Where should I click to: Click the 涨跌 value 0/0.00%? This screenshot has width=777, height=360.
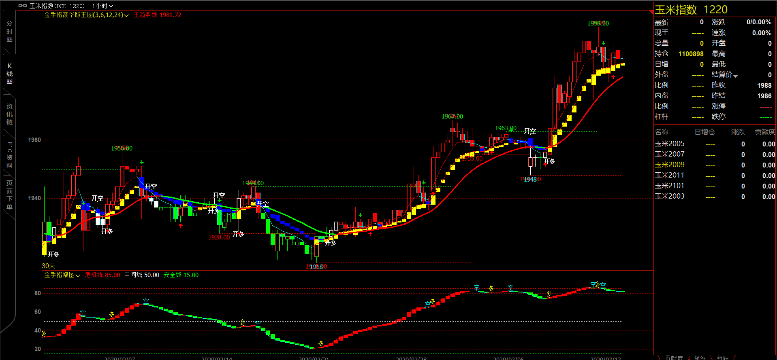click(x=759, y=22)
